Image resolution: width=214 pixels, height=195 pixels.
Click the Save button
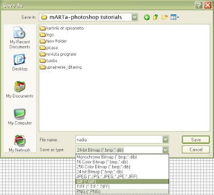click(196, 140)
